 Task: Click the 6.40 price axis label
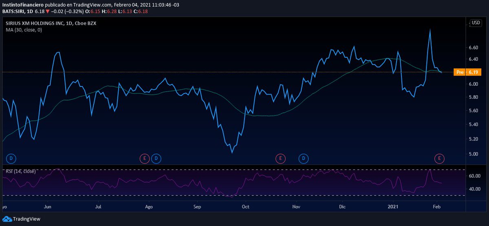(x=473, y=59)
